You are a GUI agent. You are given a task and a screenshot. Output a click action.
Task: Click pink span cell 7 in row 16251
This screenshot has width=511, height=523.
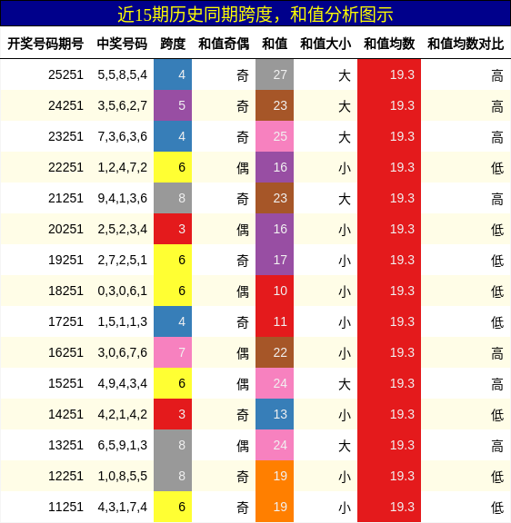[x=173, y=352]
